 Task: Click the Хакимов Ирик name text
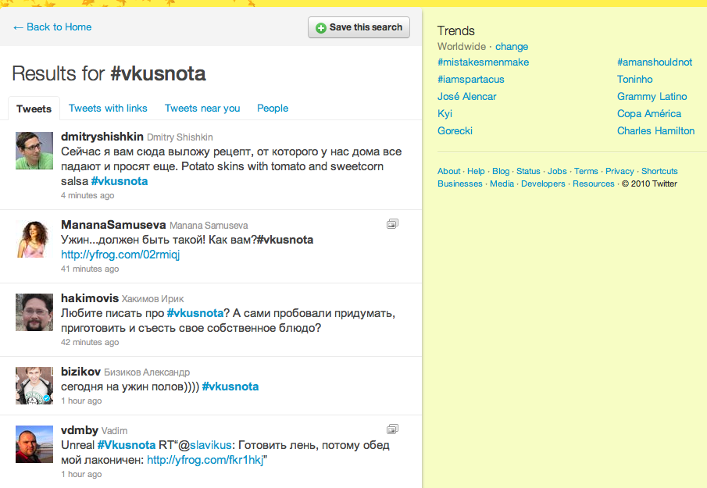pyautogui.click(x=153, y=299)
